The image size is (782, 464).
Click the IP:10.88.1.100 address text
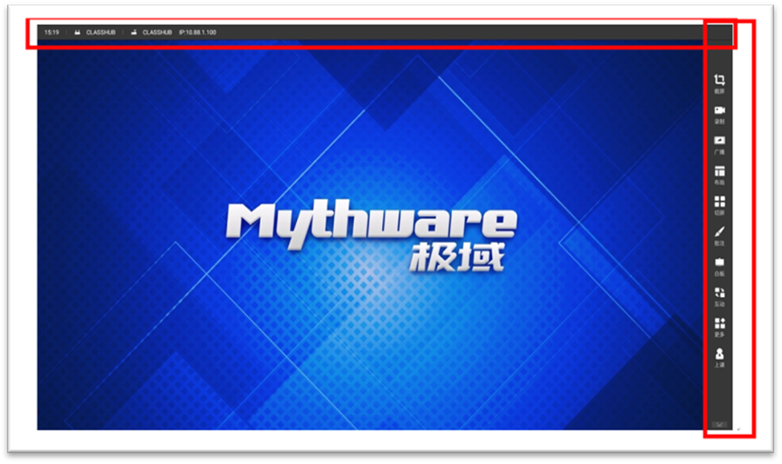197,33
